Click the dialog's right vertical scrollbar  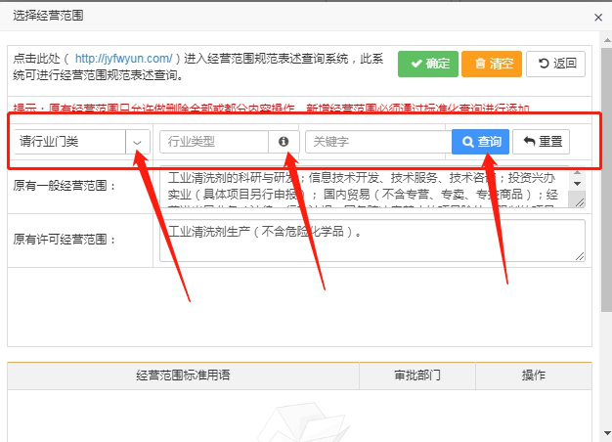tap(604, 196)
